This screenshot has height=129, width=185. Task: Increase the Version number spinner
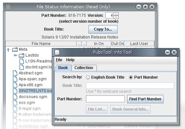tap(116, 14)
